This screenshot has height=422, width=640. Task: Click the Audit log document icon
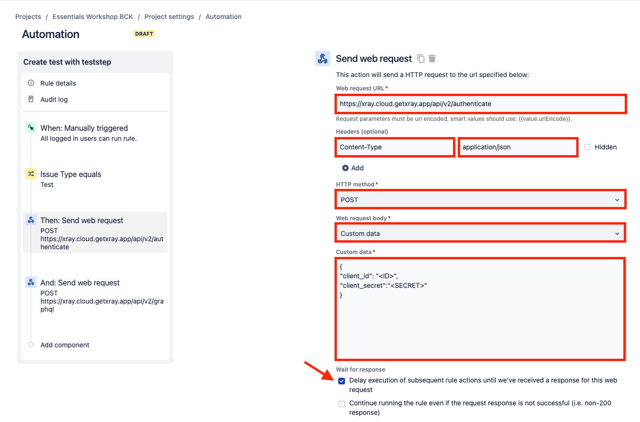[x=31, y=99]
